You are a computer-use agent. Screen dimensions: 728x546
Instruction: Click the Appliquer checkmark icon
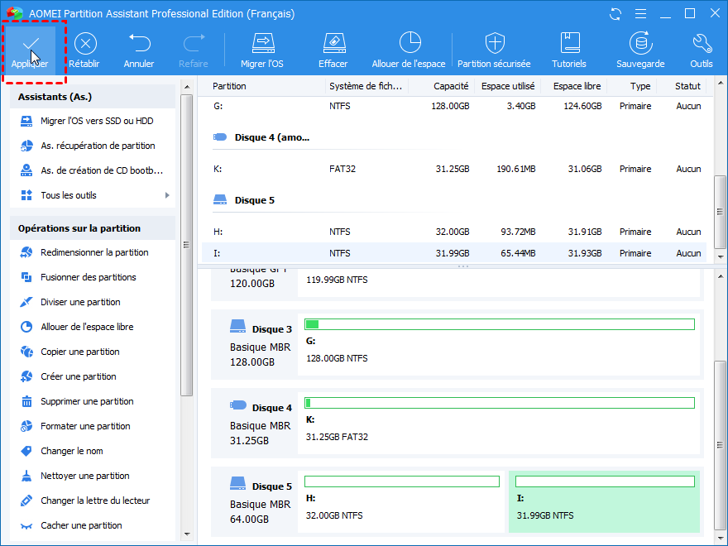coord(30,44)
